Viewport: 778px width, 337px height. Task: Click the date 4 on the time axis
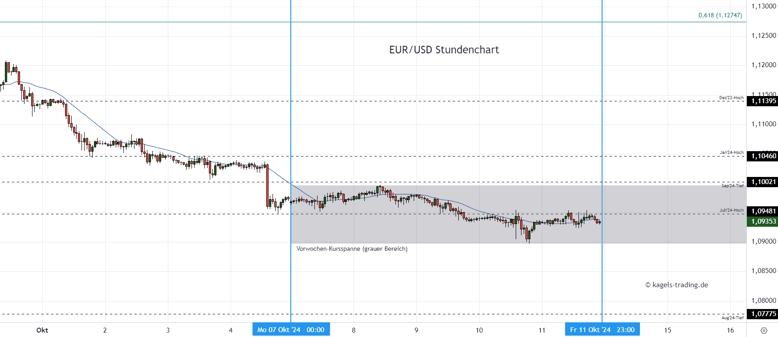click(x=231, y=330)
